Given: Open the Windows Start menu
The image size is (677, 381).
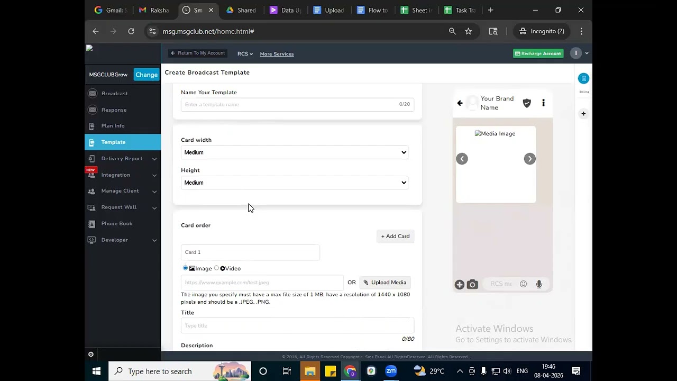Looking at the screenshot, I should pyautogui.click(x=97, y=371).
